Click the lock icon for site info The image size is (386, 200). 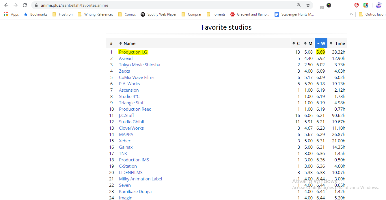(x=36, y=5)
